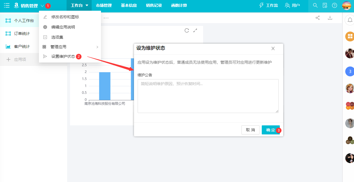Switch to the 销售记录 tab
Viewport: 354px width, 182px height.
[x=154, y=5]
